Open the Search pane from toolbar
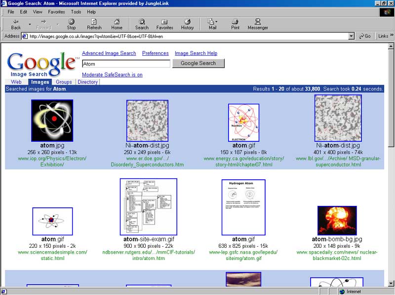Image resolution: width=395 pixels, height=295 pixels. point(142,24)
